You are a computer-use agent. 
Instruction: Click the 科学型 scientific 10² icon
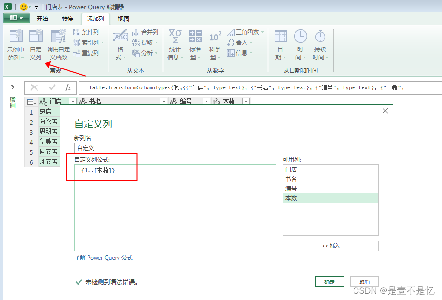tap(215, 37)
